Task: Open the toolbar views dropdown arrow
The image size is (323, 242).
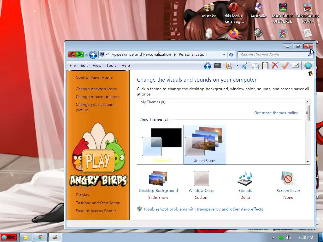Action: pos(237,66)
